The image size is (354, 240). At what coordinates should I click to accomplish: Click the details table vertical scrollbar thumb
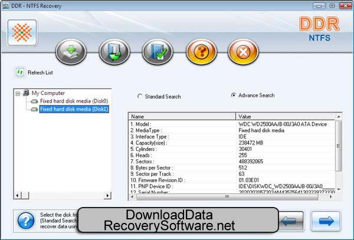338,146
